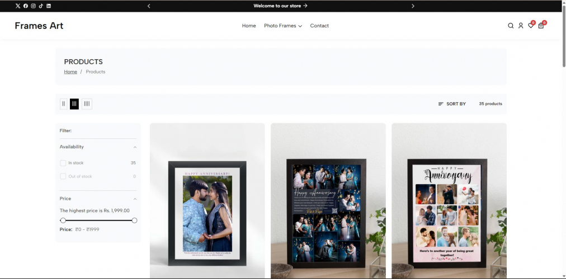Screen dimensions: 566x279
Task: Click the Home breadcrumb link
Action: pyautogui.click(x=70, y=72)
